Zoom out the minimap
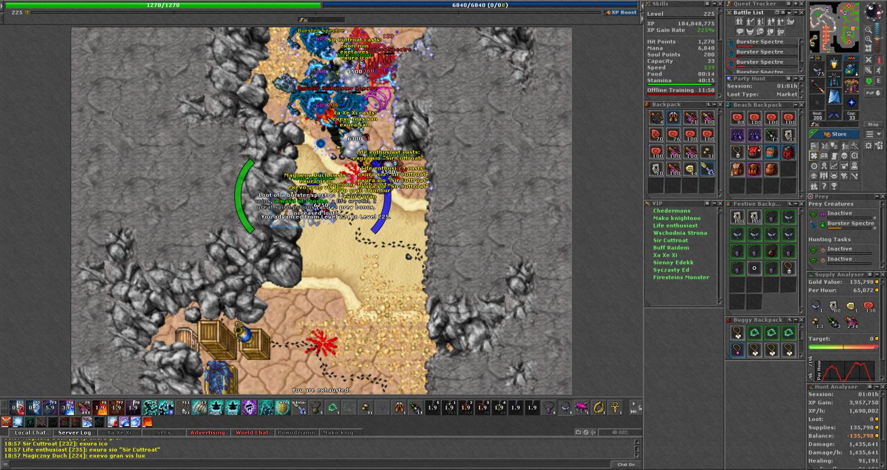This screenshot has height=470, width=887. coord(869,30)
